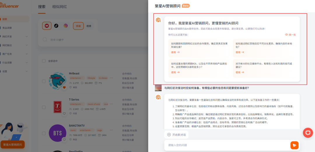Open the 相似网红 tab
This screenshot has height=152, width=315.
tap(60, 7)
